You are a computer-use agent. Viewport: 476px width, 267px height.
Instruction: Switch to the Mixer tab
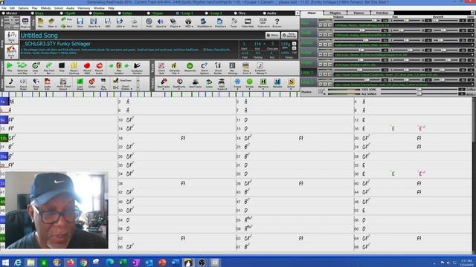312,13
